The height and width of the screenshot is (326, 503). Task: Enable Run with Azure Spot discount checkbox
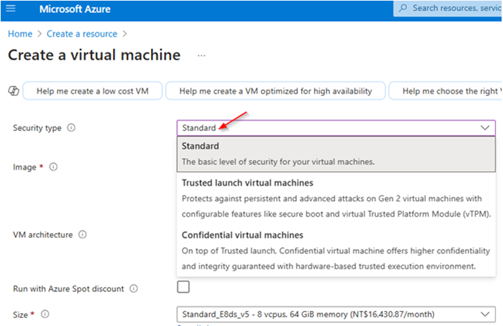pyautogui.click(x=183, y=287)
